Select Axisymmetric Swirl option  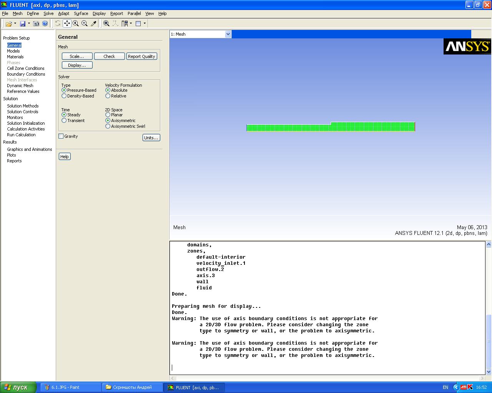125,126
